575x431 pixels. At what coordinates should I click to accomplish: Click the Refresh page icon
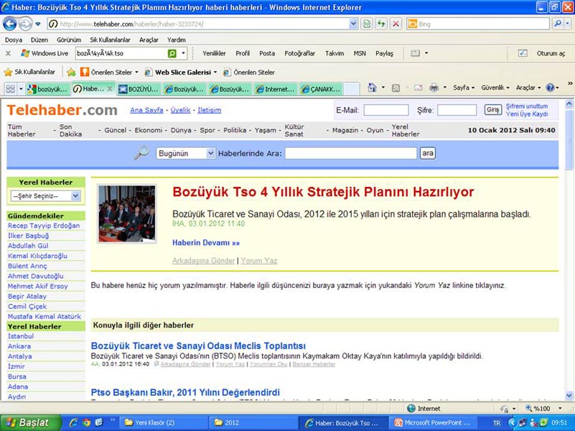tap(381, 24)
